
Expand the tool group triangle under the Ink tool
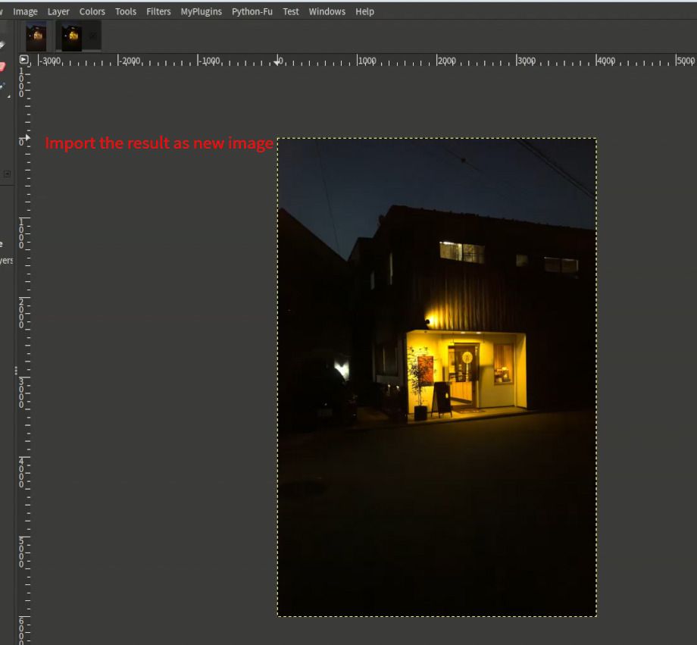(9, 95)
